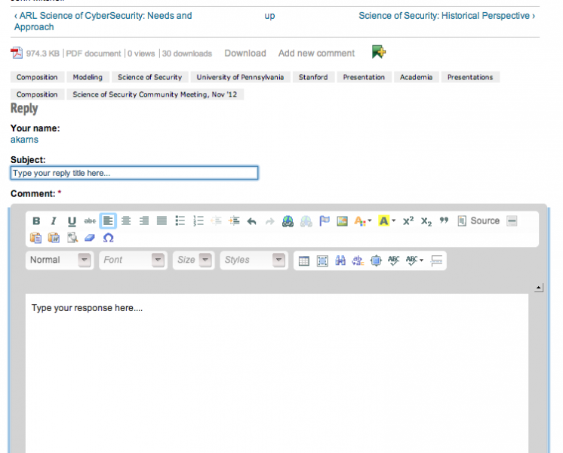Open the Size dropdown

[x=193, y=260]
